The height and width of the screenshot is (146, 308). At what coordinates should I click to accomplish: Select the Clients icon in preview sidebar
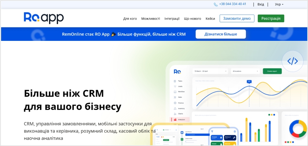(x=175, y=114)
